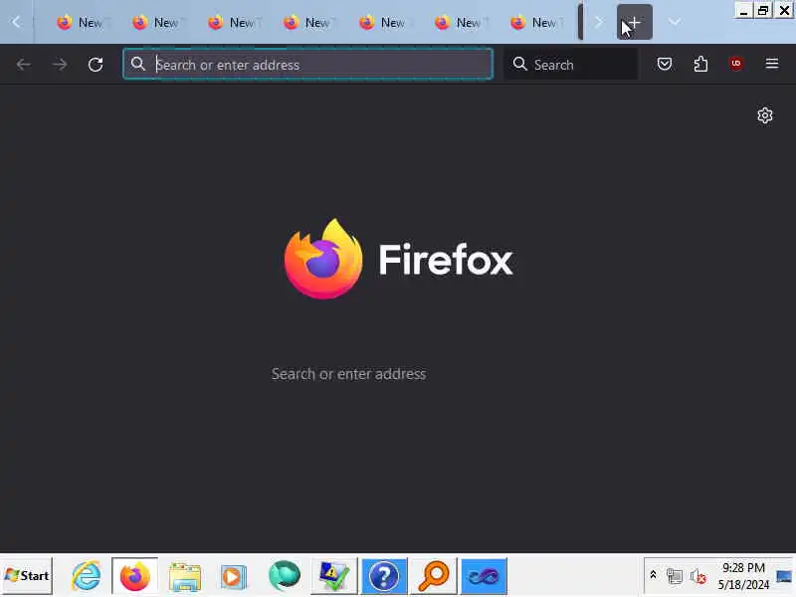Click the reload page button
The image size is (796, 597).
(96, 65)
